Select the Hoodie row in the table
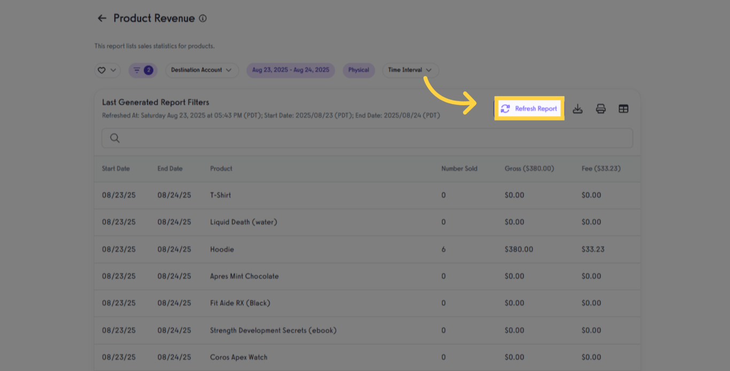 [x=321, y=249]
